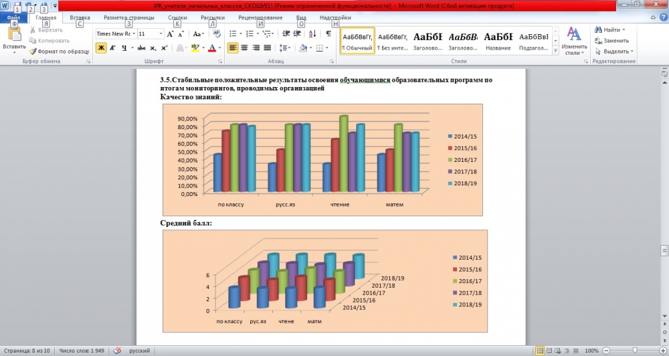This screenshot has width=669, height=356.
Task: Open Выделить (Select) menu
Action: [x=614, y=52]
